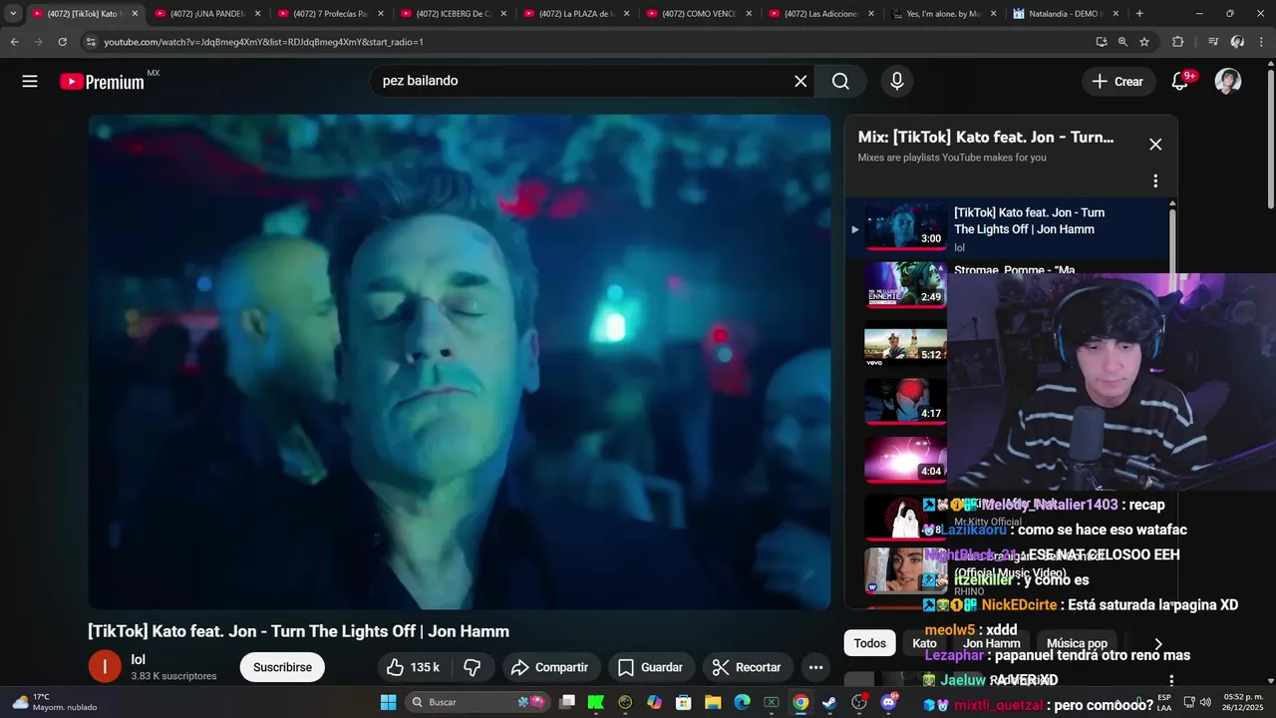The height and width of the screenshot is (718, 1276).
Task: Switch to Las Adicciones browser tab
Action: [x=820, y=14]
